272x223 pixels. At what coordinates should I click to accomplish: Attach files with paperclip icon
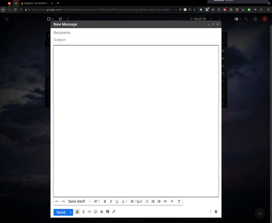83,212
